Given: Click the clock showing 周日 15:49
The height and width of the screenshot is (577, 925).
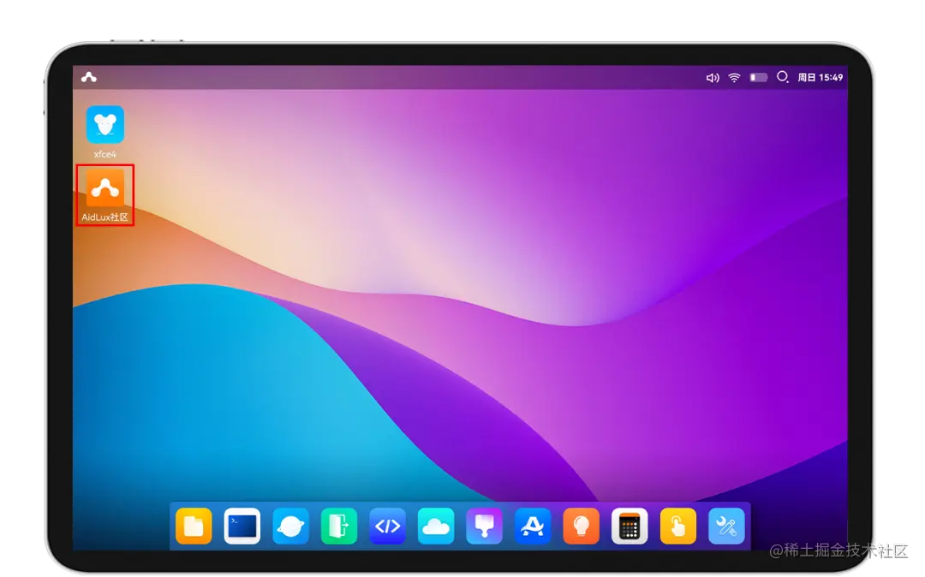Looking at the screenshot, I should click(820, 77).
